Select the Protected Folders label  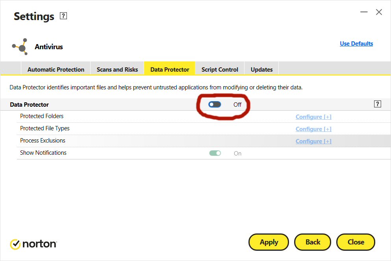42,116
